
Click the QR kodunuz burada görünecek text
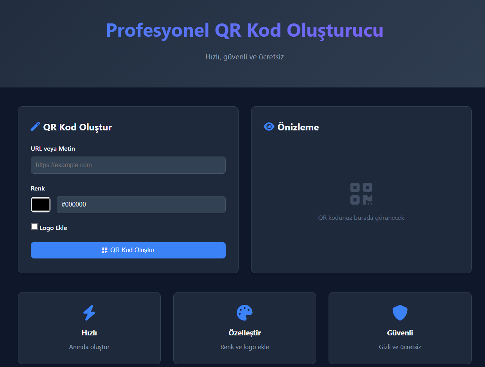point(361,218)
